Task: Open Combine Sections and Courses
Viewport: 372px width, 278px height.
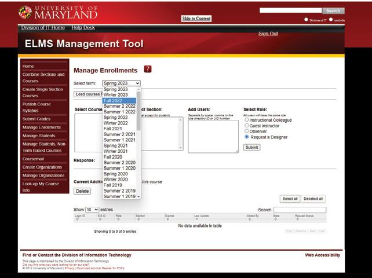Action: (43, 78)
